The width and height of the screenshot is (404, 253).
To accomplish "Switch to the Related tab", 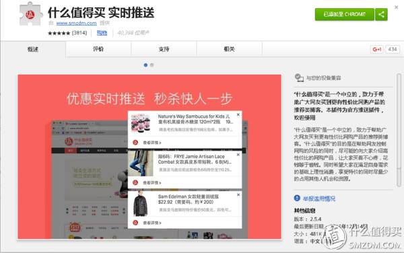I will point(230,49).
